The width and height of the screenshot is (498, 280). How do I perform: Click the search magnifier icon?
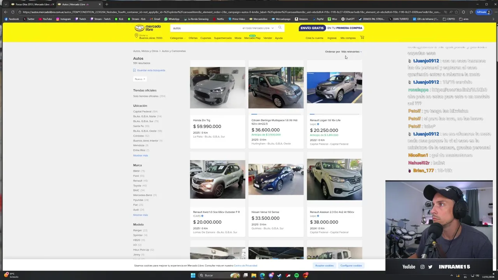[279, 28]
